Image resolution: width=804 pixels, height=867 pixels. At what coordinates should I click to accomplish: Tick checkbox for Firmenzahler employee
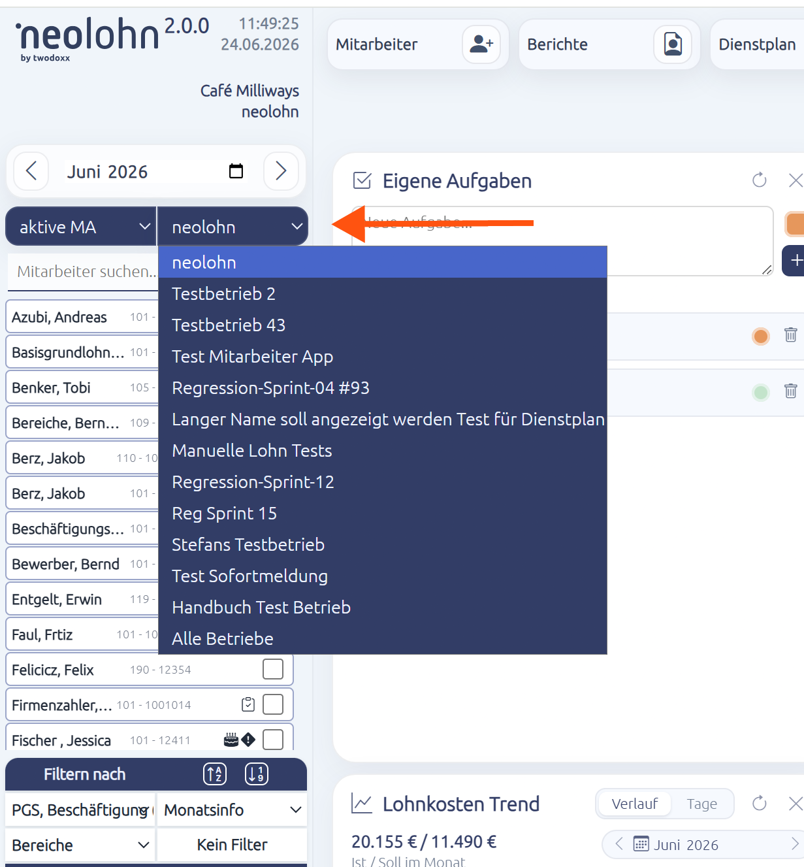click(273, 704)
